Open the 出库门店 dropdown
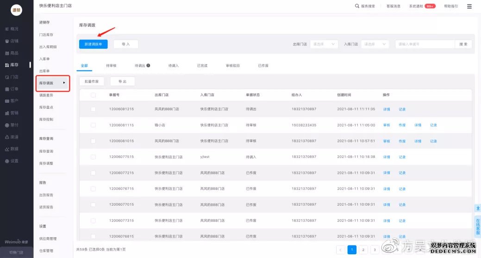The width and height of the screenshot is (481, 258). pyautogui.click(x=324, y=44)
